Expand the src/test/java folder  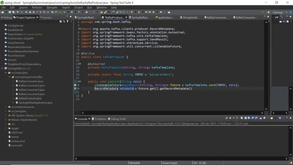coord(6,111)
